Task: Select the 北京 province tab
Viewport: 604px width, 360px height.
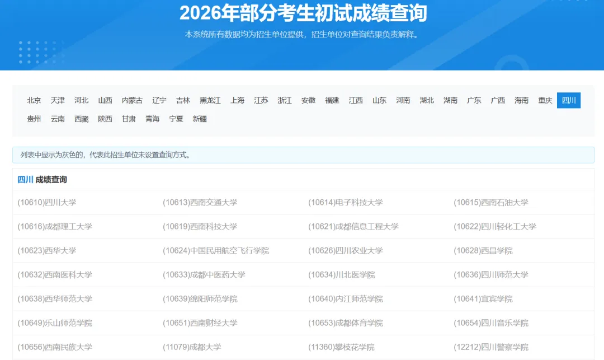Action: point(34,100)
